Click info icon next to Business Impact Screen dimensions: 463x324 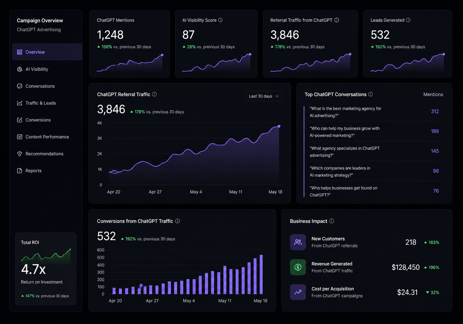(x=332, y=221)
